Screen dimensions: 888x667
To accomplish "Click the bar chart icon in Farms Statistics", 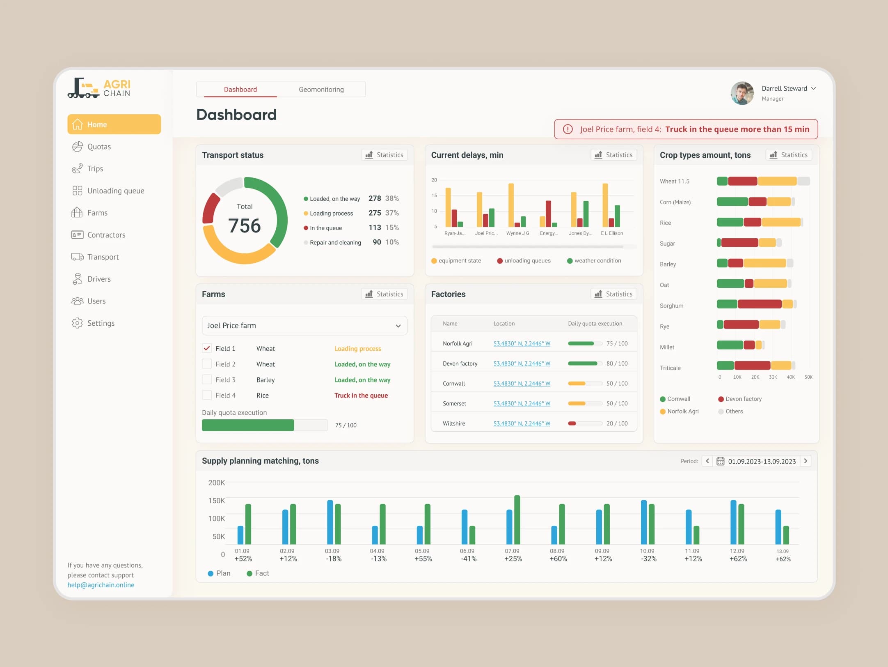I will tap(369, 294).
